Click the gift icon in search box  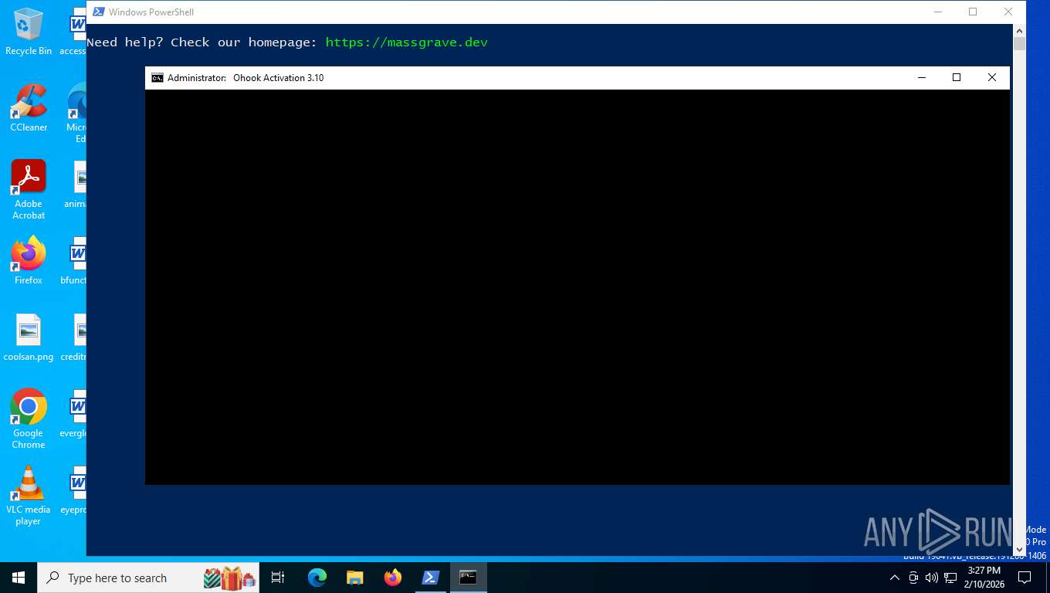pos(229,578)
